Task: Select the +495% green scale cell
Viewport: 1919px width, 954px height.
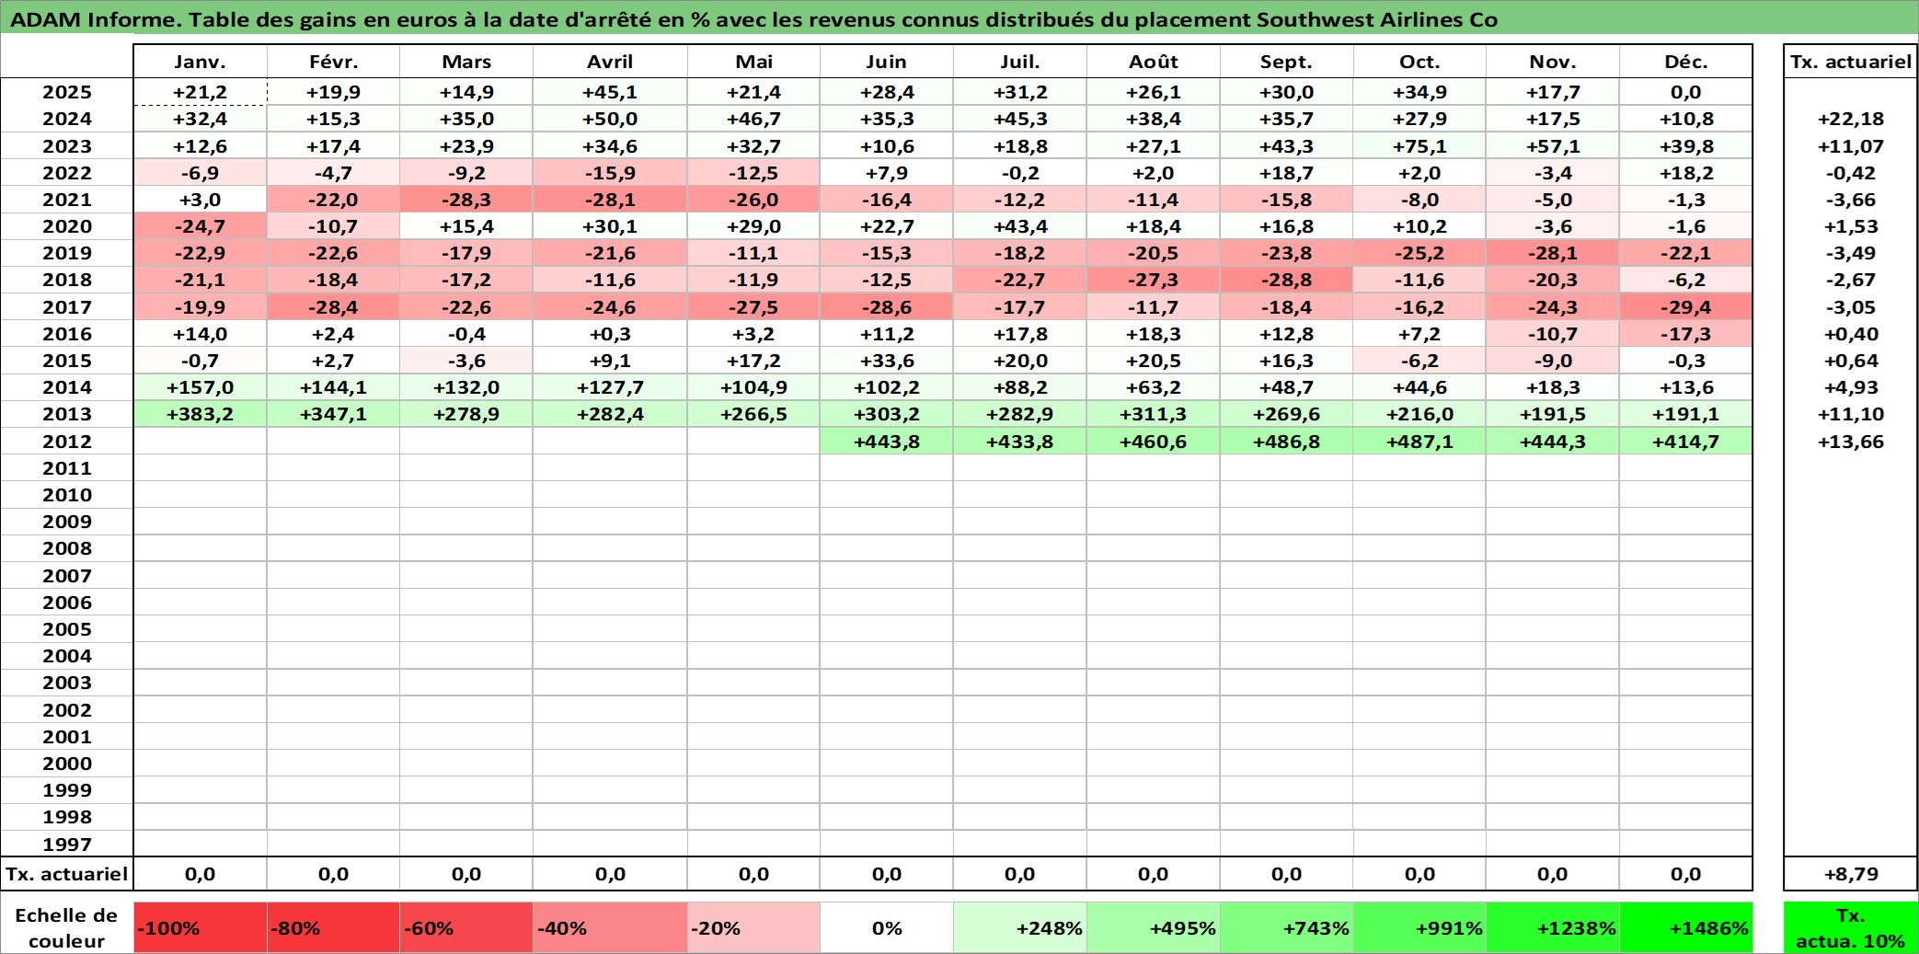Action: tap(1154, 927)
